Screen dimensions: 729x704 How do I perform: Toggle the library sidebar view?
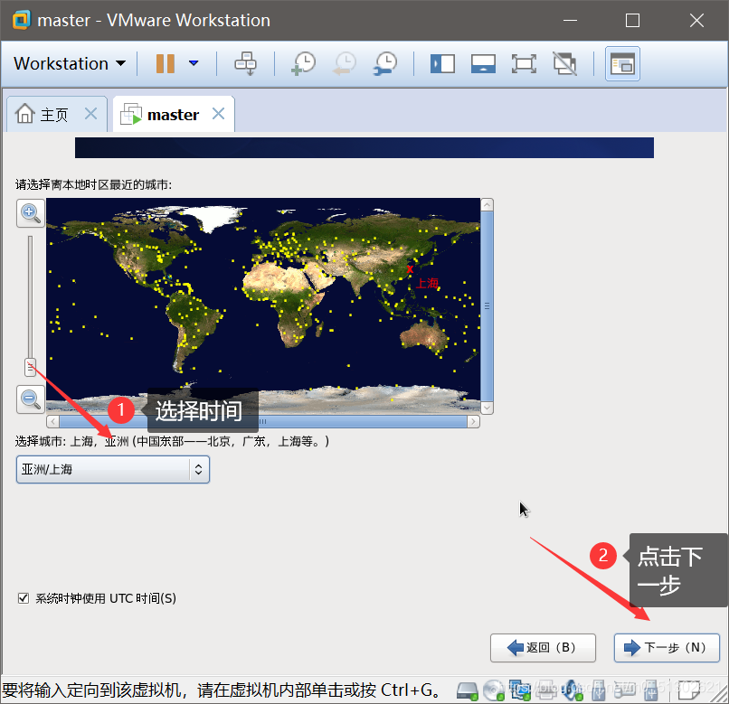[442, 63]
